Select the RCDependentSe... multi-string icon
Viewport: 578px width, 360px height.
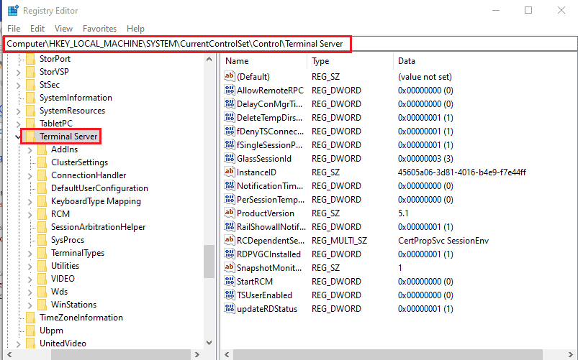click(230, 240)
